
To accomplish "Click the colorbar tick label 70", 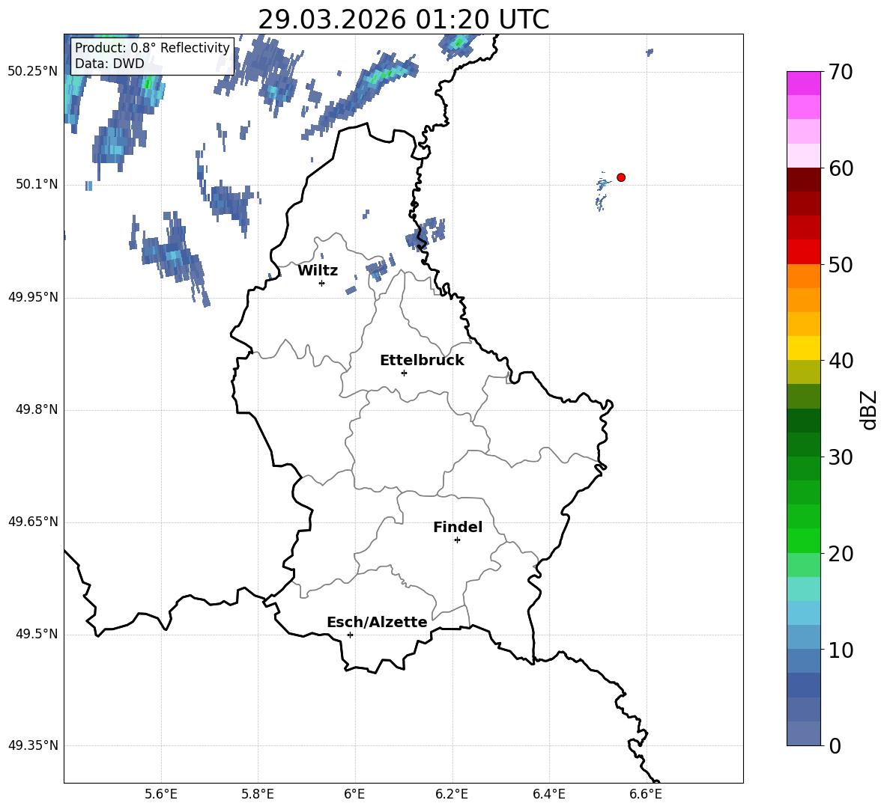I will tap(840, 73).
